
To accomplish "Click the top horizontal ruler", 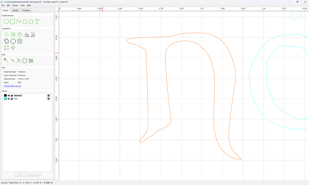I will (x=183, y=9).
